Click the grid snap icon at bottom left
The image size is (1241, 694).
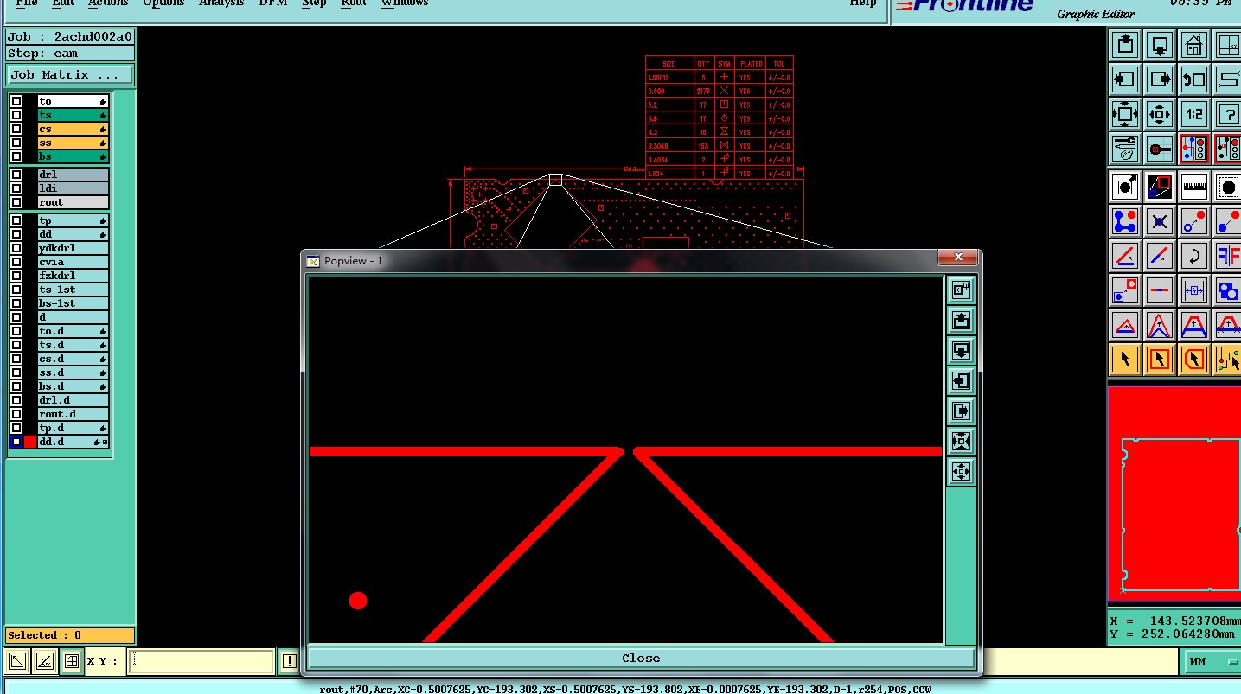[x=72, y=662]
